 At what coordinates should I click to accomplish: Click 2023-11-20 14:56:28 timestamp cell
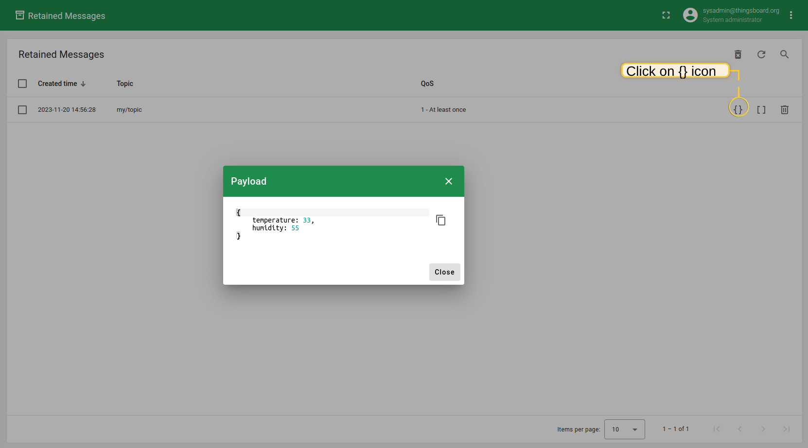tap(67, 110)
